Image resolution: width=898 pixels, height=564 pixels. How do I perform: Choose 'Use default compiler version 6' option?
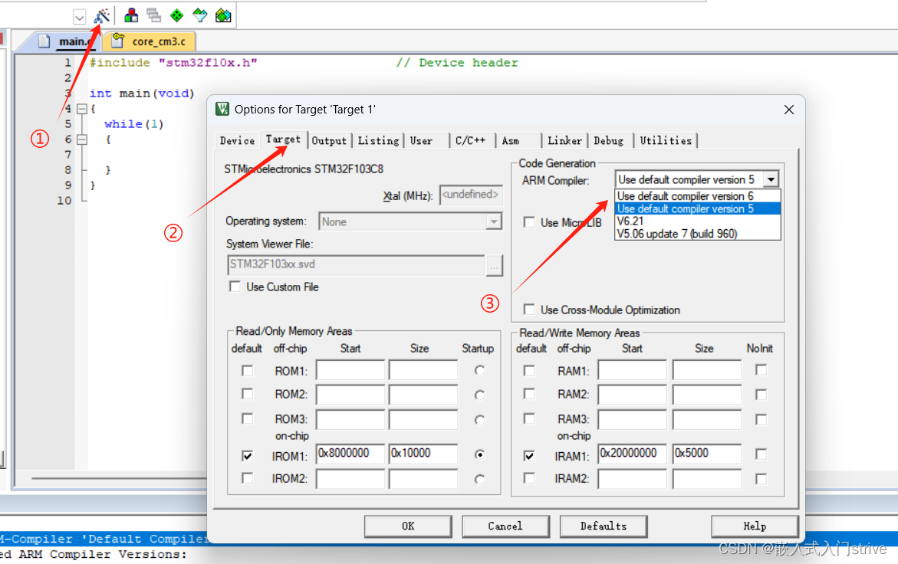pos(685,196)
